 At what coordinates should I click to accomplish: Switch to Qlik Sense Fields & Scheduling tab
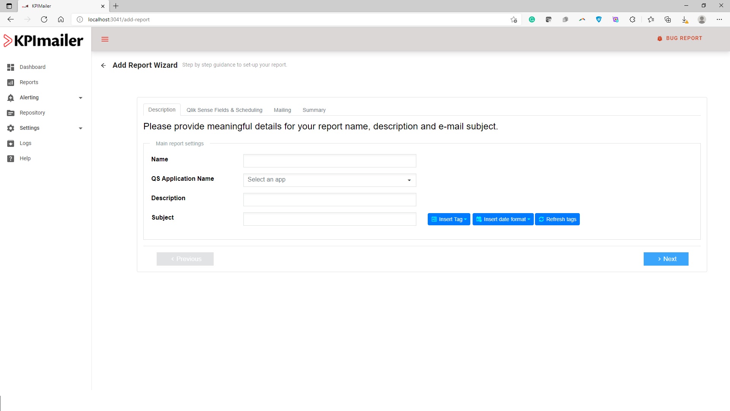click(224, 110)
